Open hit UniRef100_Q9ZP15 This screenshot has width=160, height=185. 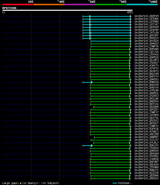tap(146, 16)
